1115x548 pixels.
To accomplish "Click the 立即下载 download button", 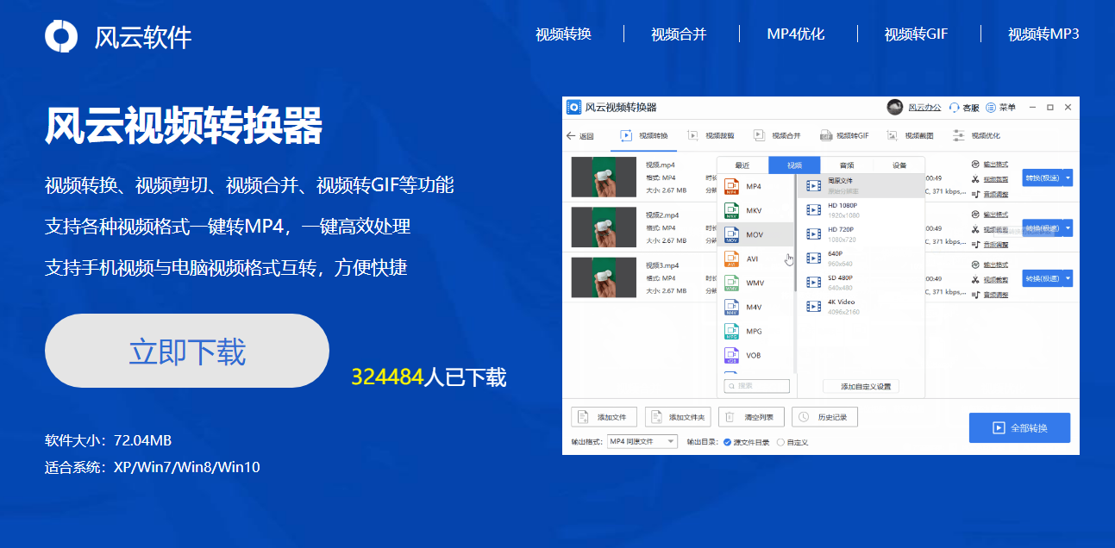I will [186, 351].
